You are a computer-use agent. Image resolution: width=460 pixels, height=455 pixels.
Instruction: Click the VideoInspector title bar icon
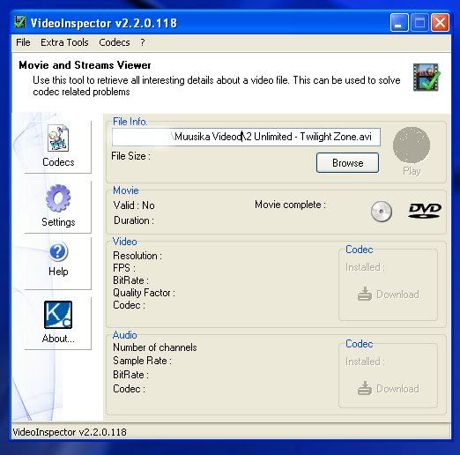pyautogui.click(x=20, y=22)
